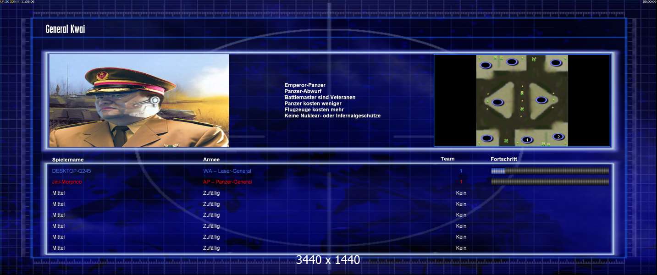The height and width of the screenshot is (275, 657).
Task: Click the General Kwai title
Action: tap(65, 29)
